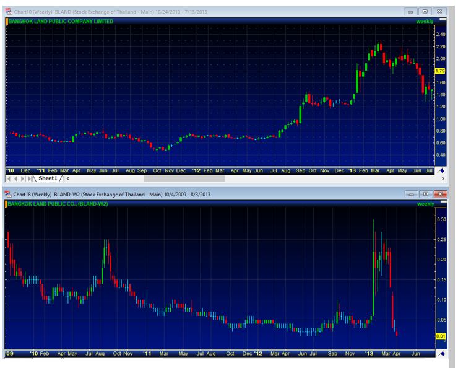Go to first sheet using navigation arrow
458x368 pixels.
(7, 178)
